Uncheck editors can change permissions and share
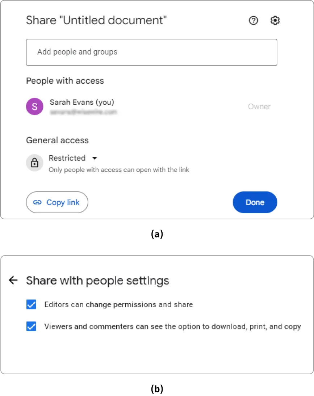The height and width of the screenshot is (396, 314). (31, 304)
